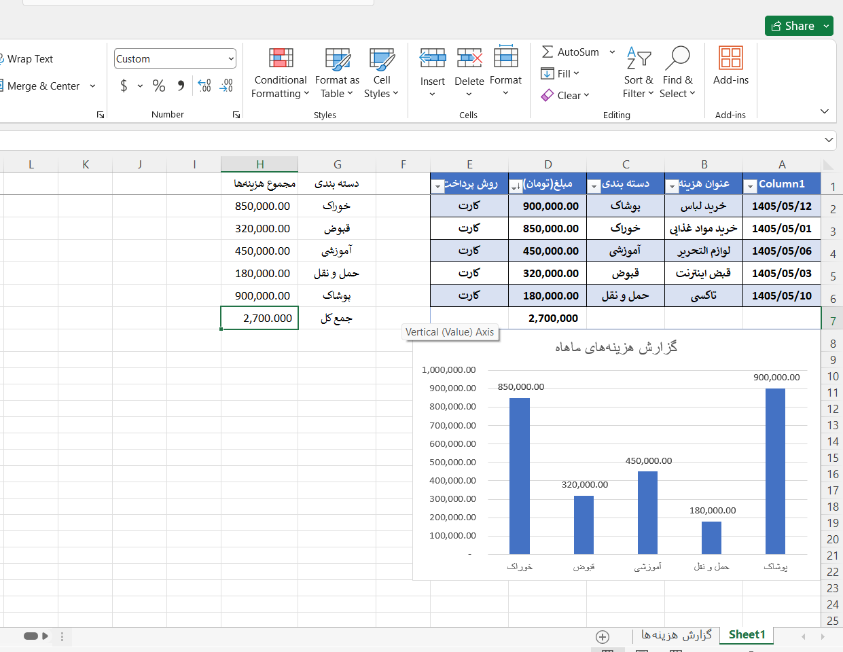Open Column1 filter dropdown
This screenshot has width=843, height=652.
751,186
